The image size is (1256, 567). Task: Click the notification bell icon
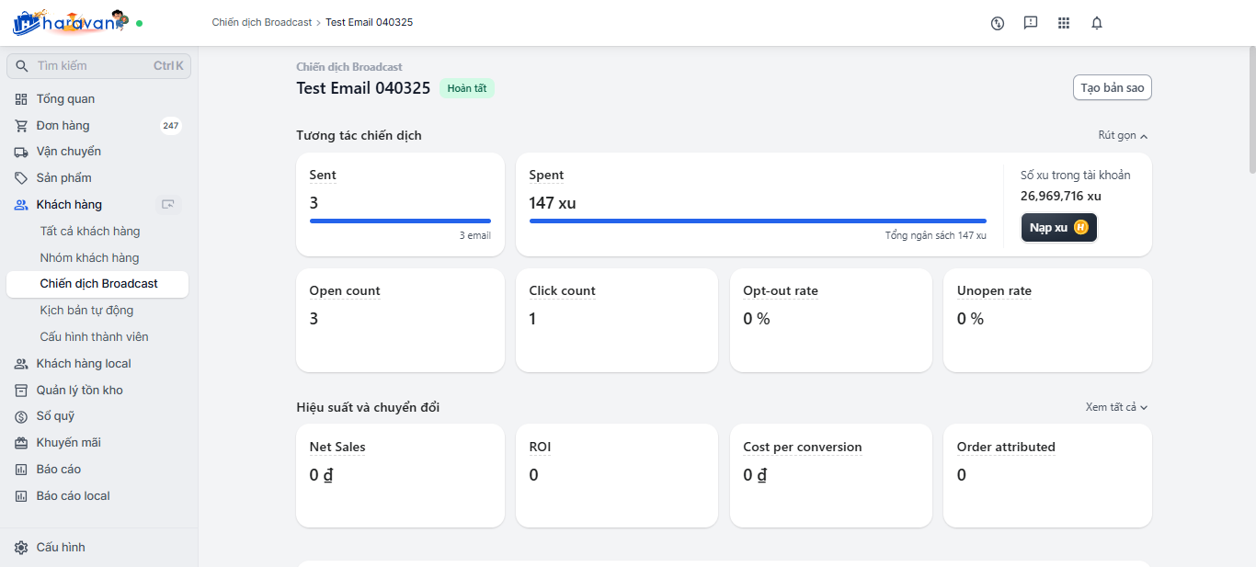click(x=1096, y=23)
